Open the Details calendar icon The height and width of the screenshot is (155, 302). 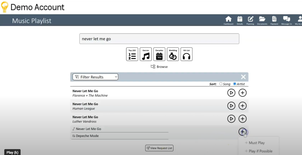click(240, 20)
